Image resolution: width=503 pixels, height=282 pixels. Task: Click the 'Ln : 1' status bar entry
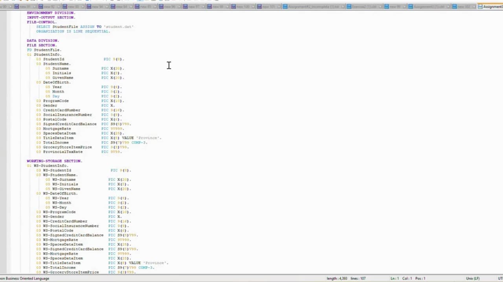(395, 278)
